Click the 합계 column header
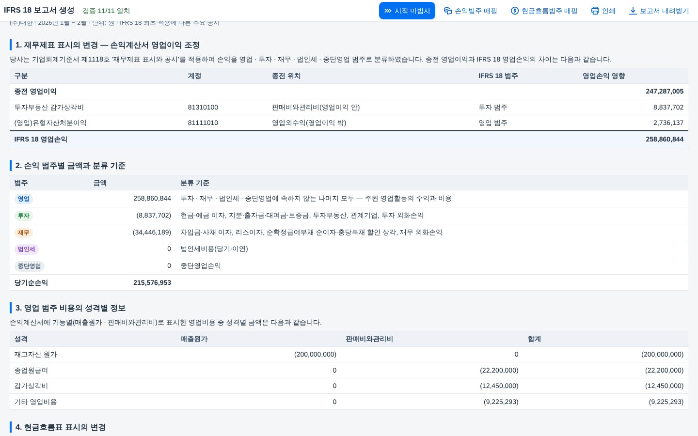This screenshot has width=698, height=436. click(534, 339)
